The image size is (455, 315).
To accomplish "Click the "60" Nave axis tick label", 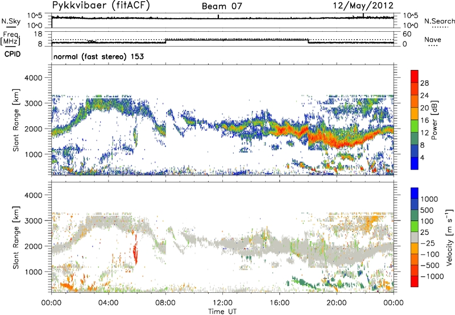I will click(x=407, y=34).
